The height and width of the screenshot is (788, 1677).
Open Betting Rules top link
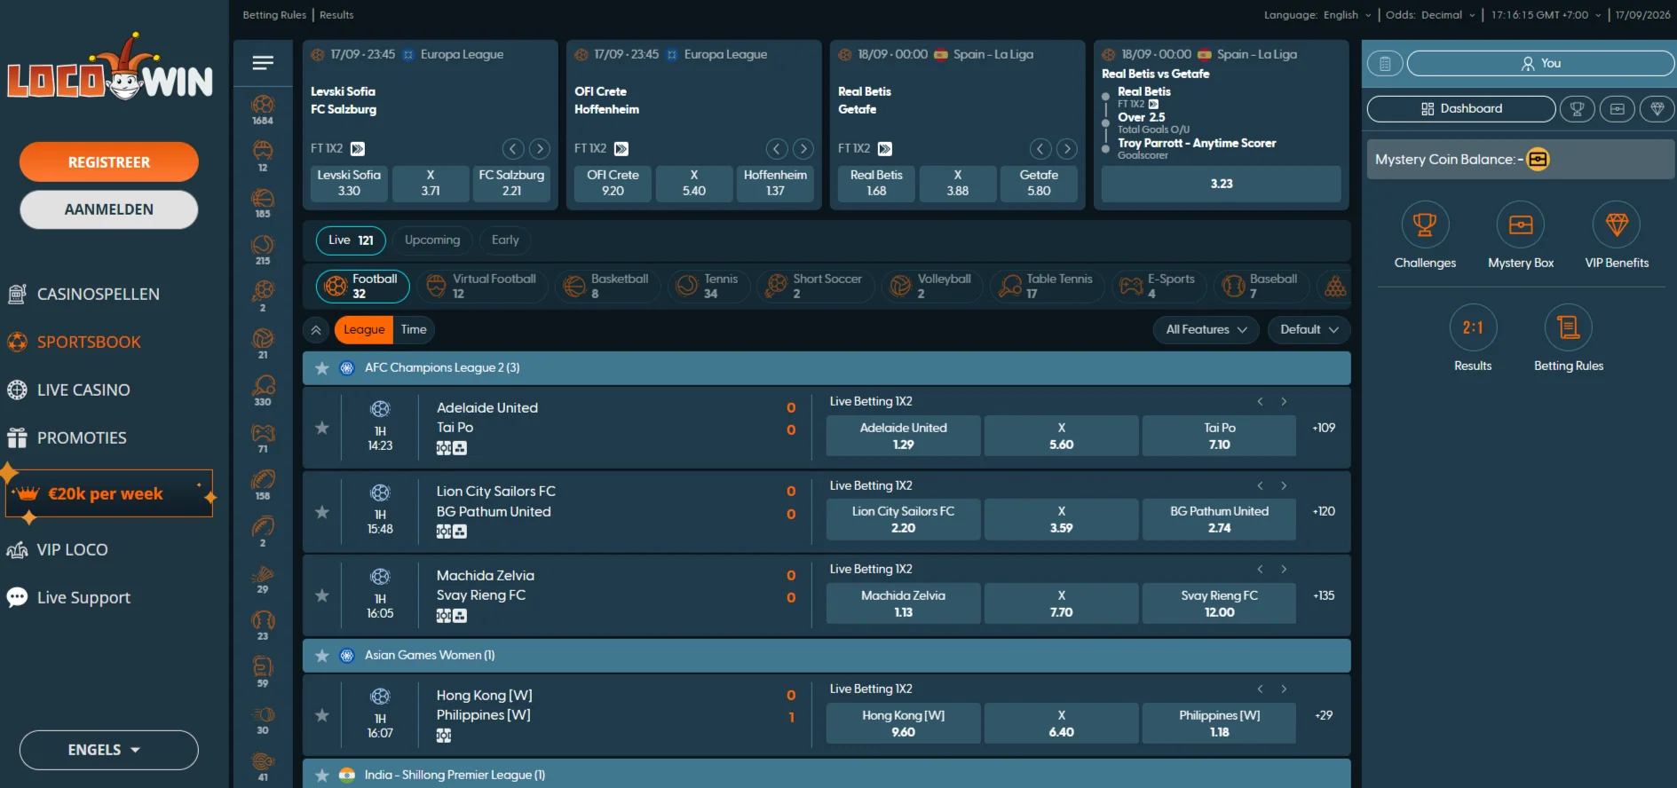274,15
